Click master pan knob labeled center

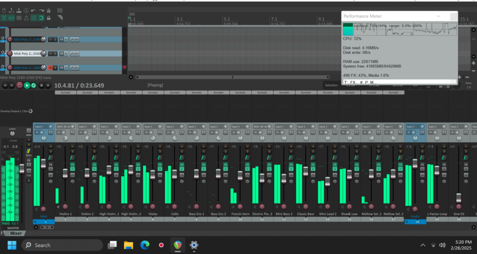12,134
